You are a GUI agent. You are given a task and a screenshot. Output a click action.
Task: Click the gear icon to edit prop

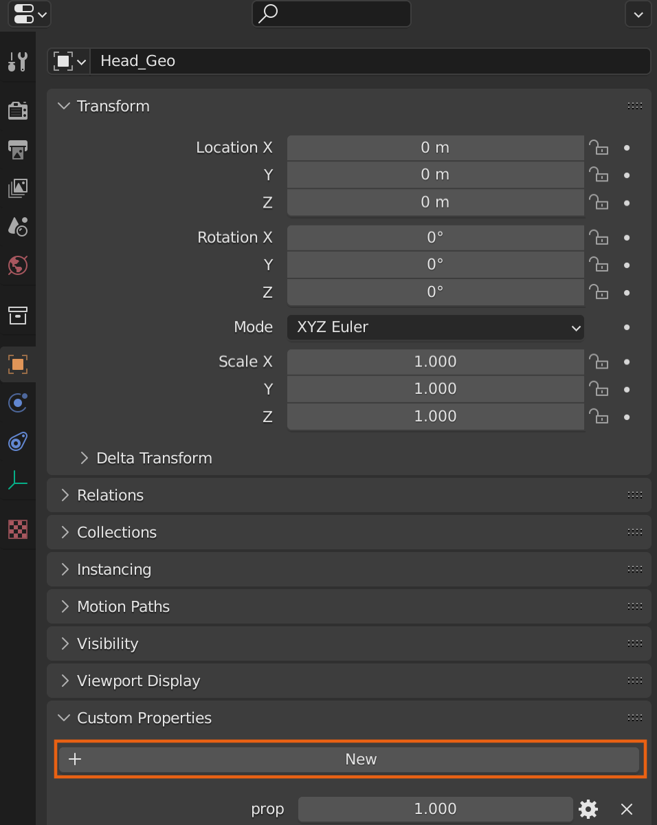(x=588, y=809)
